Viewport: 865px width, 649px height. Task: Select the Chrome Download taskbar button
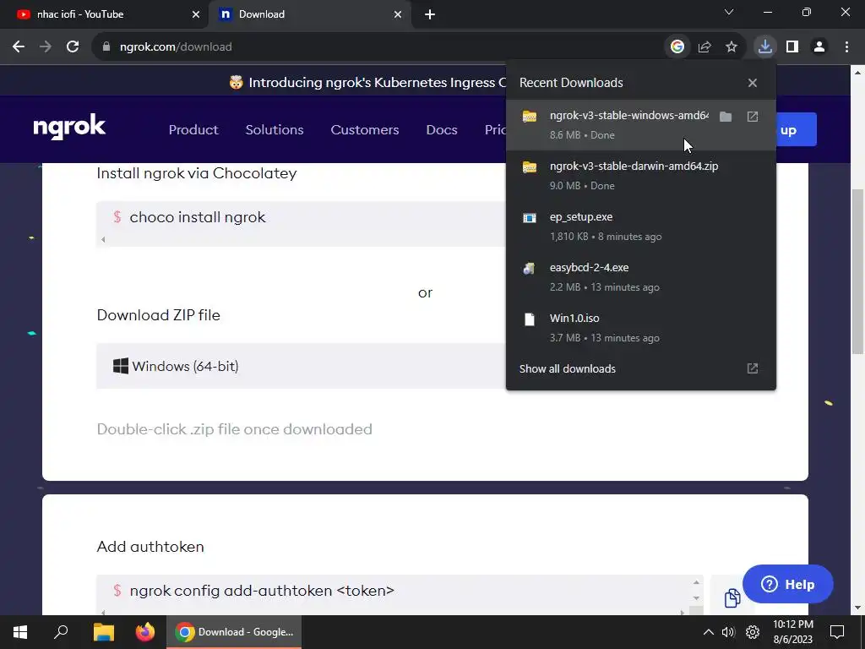(x=234, y=632)
